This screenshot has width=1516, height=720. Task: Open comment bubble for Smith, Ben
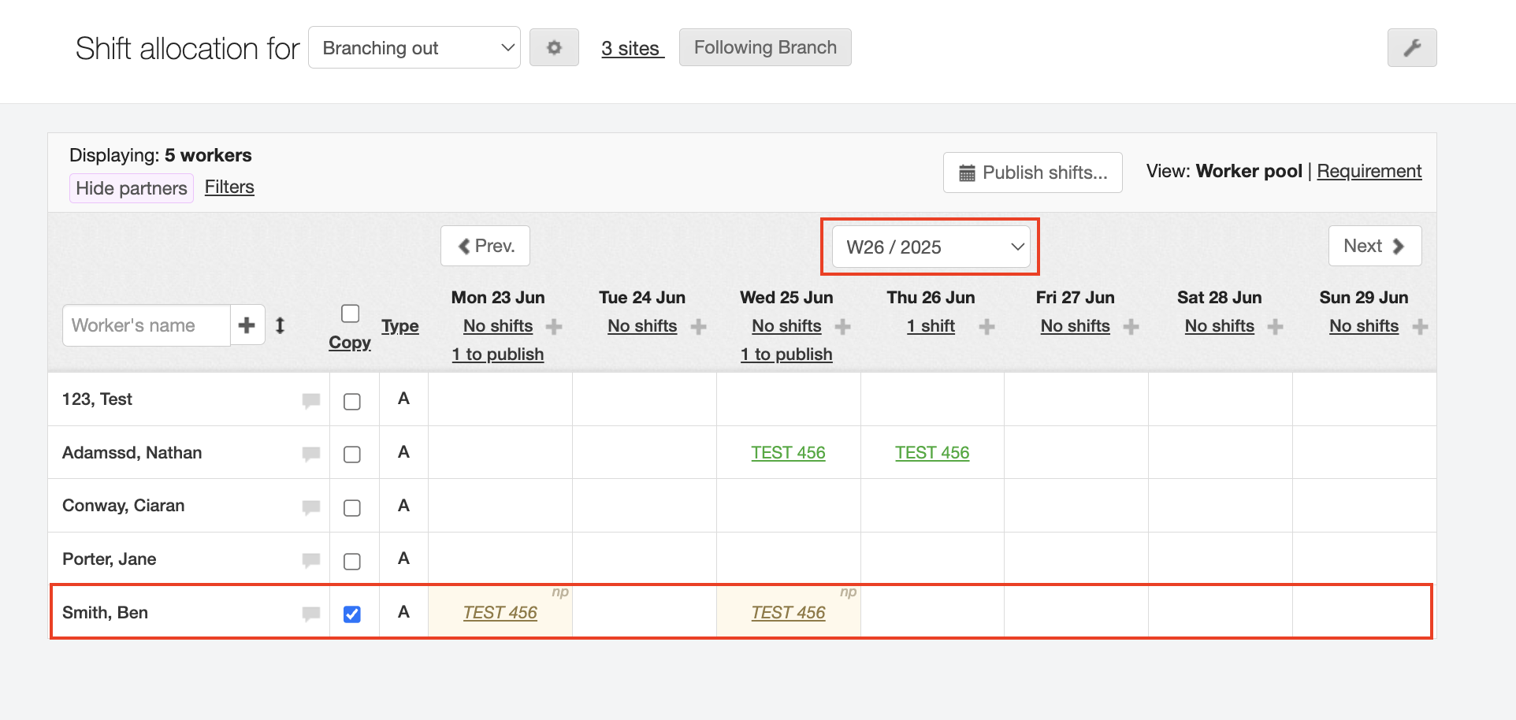coord(311,614)
